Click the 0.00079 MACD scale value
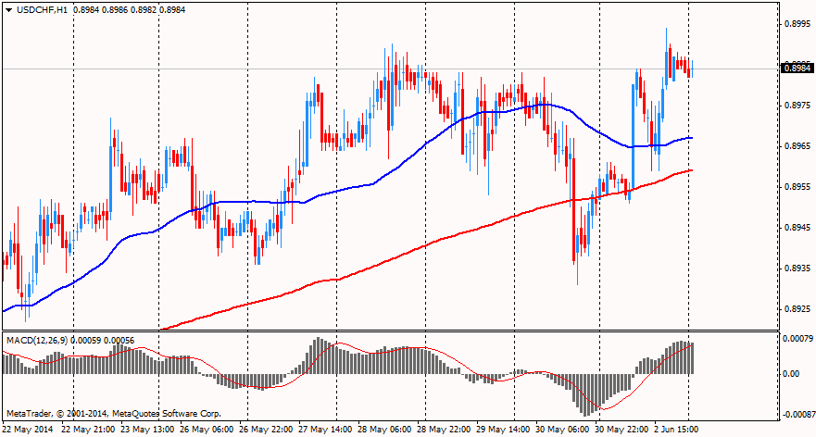 (798, 339)
